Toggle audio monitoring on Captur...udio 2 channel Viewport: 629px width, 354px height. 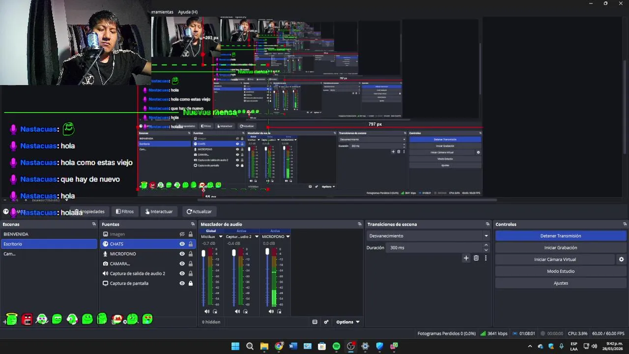245,311
